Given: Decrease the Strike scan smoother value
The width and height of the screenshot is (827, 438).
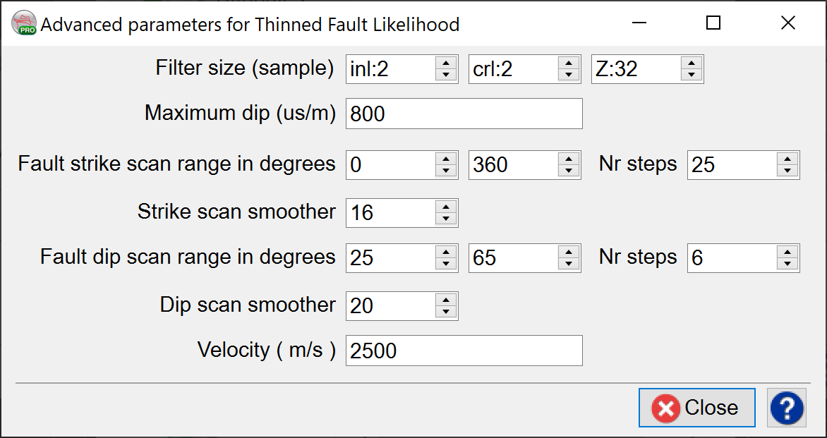Looking at the screenshot, I should point(445,219).
